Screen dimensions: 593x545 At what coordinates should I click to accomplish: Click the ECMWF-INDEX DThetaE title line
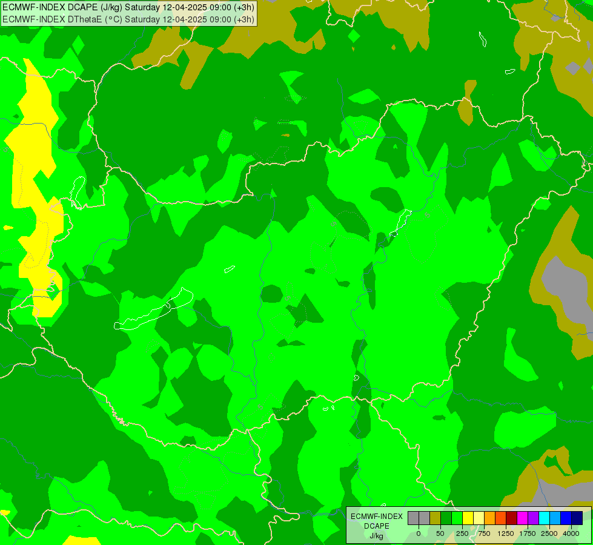pos(128,19)
